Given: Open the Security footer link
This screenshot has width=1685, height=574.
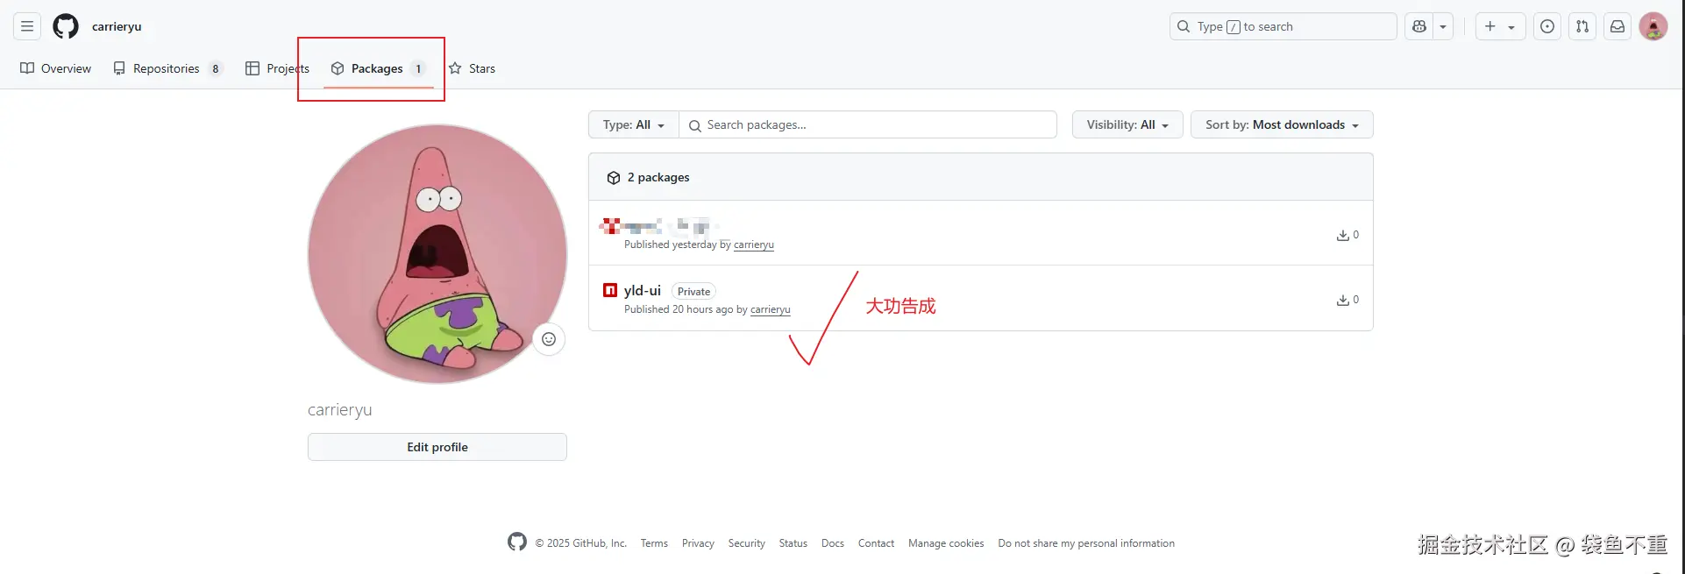Looking at the screenshot, I should tap(746, 543).
